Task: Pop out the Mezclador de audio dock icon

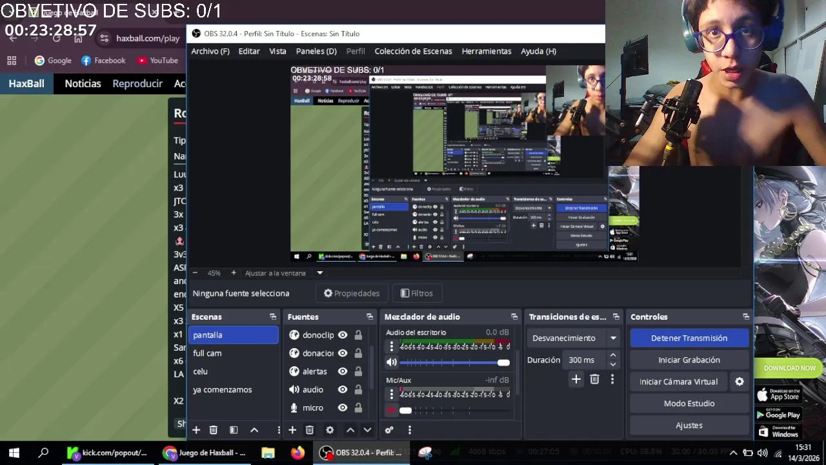Action: point(514,317)
